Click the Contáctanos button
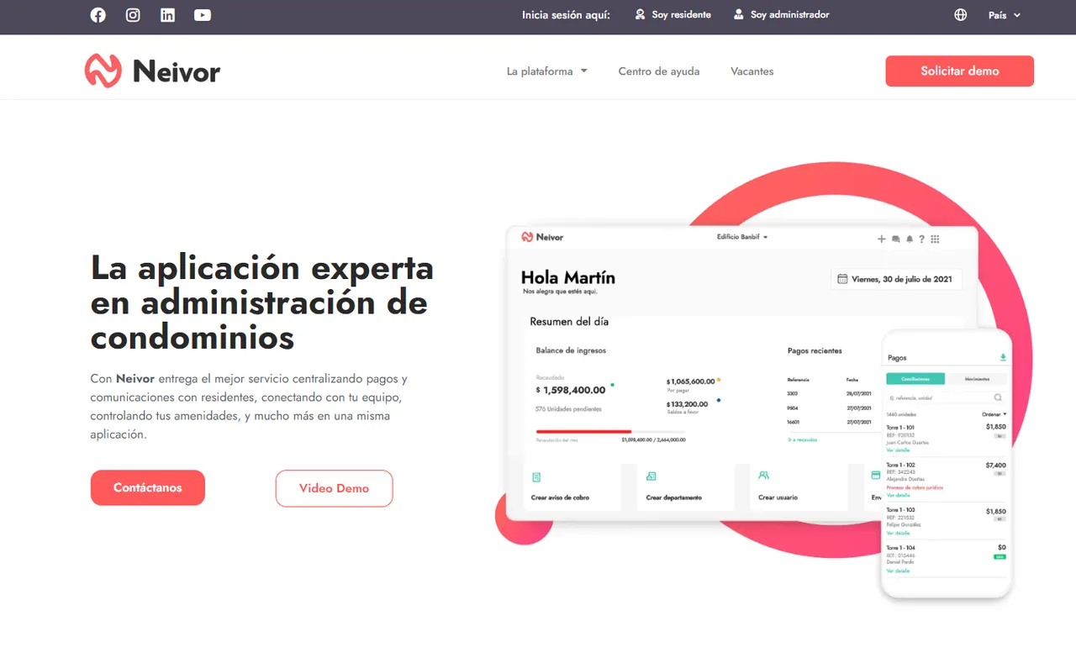The width and height of the screenshot is (1076, 647). click(x=148, y=487)
